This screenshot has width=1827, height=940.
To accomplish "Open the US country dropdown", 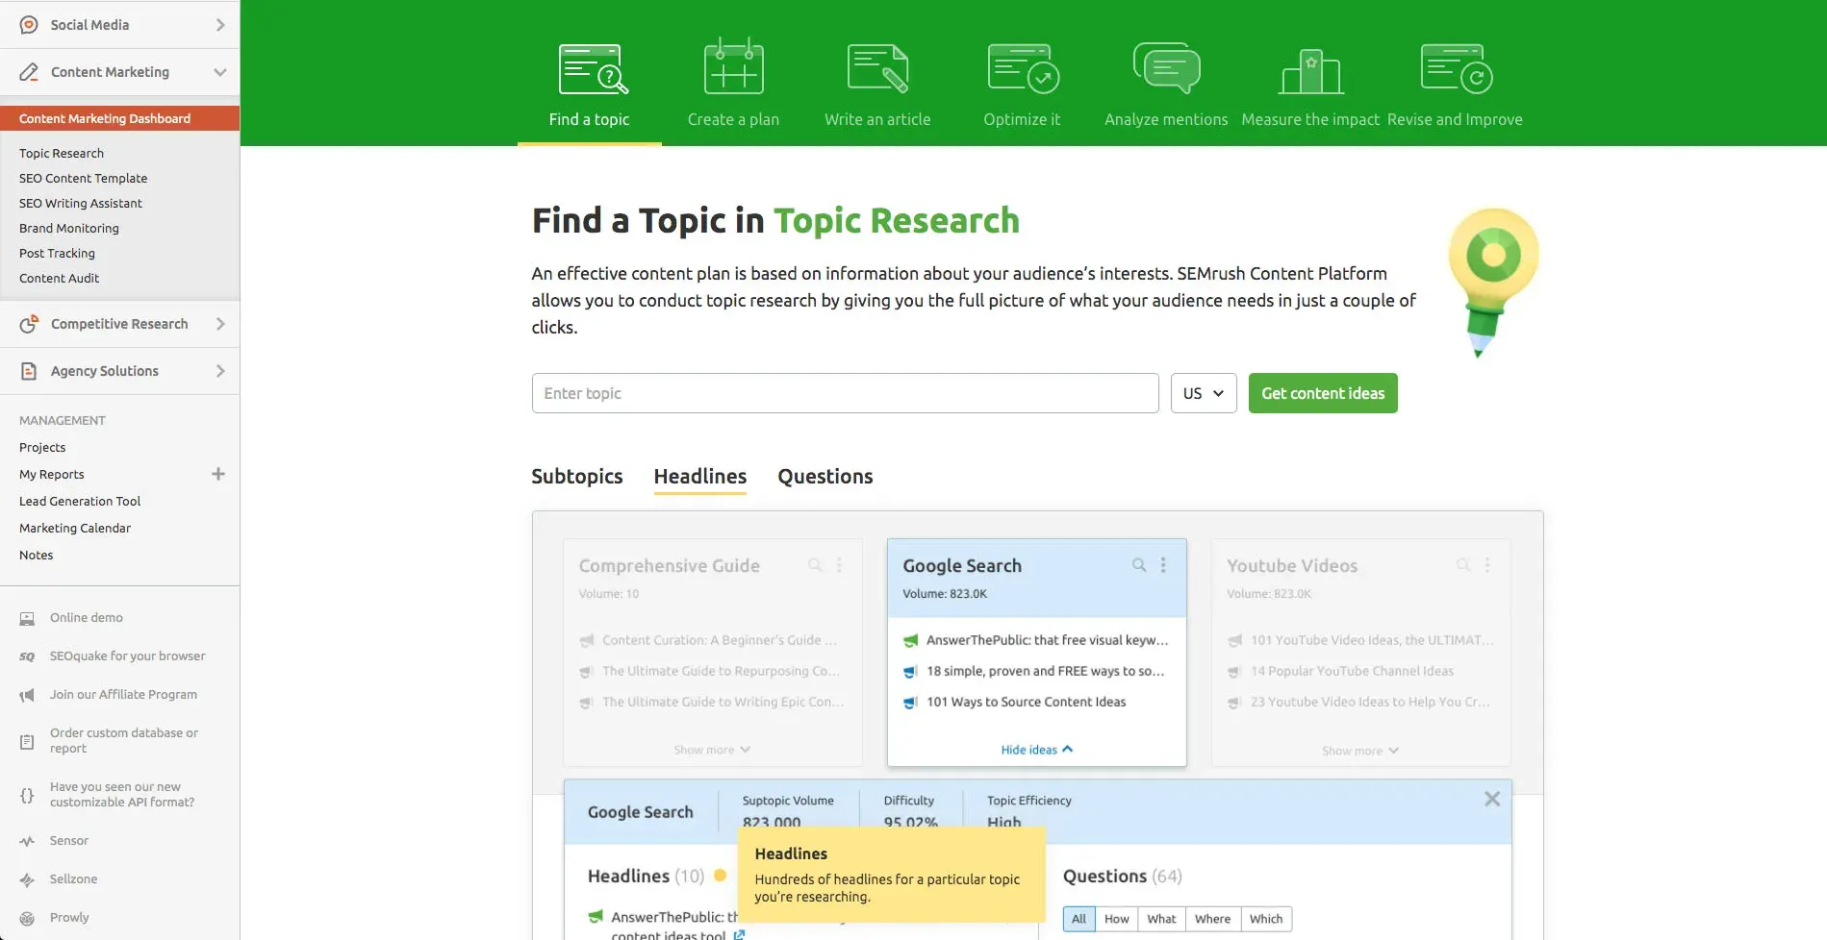I will (x=1204, y=393).
